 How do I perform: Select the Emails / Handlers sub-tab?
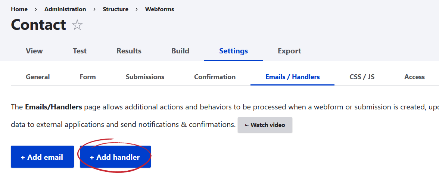[x=293, y=77]
